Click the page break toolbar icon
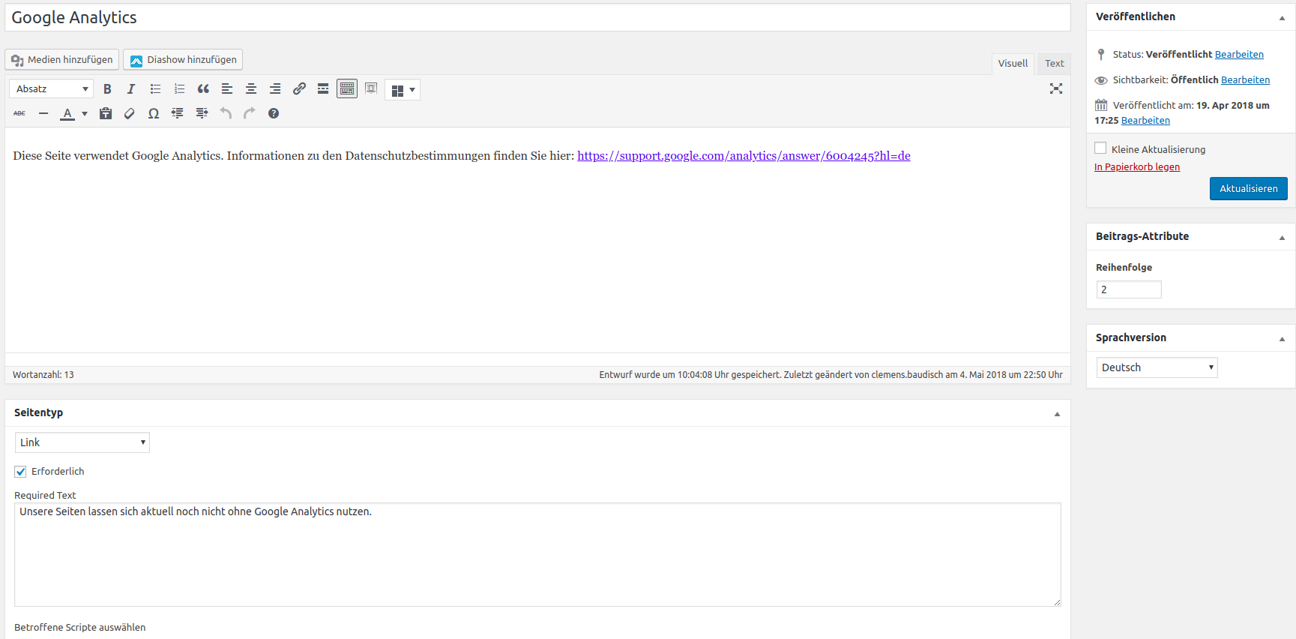1296x639 pixels. (x=371, y=89)
